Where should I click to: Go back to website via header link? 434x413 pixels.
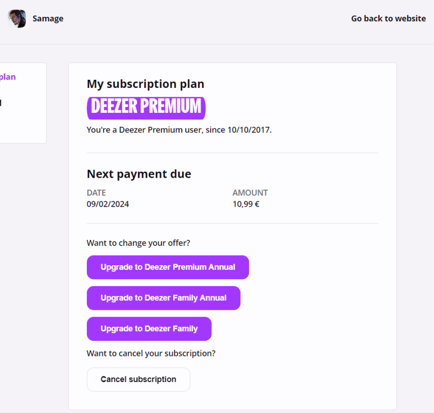[388, 18]
